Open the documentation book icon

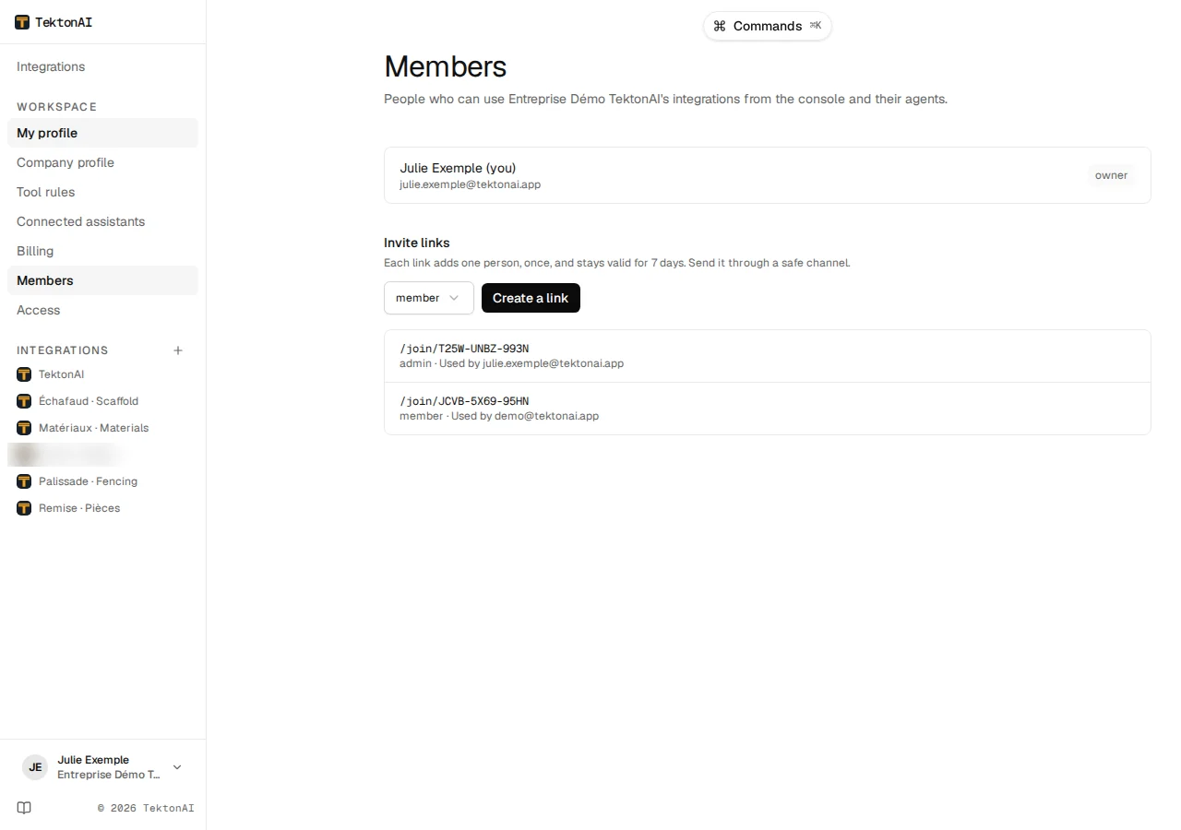pos(24,808)
